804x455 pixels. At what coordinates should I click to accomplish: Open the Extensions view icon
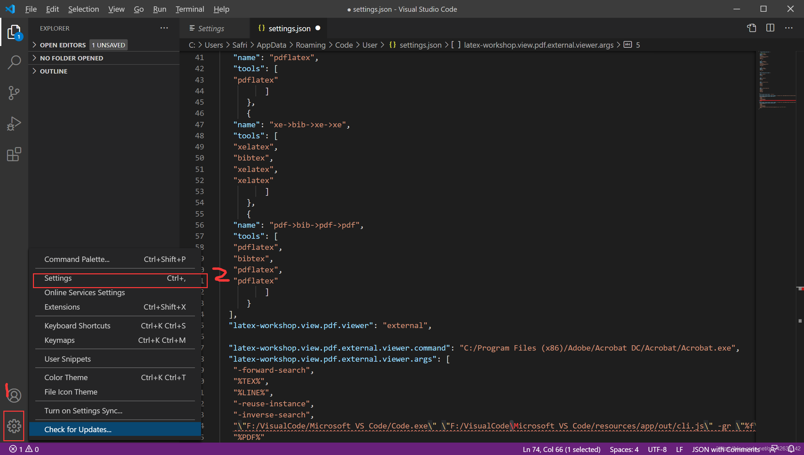click(x=14, y=154)
